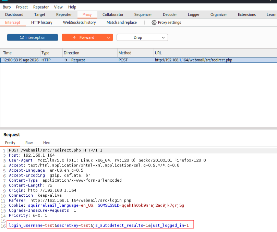Toggle the Intercept on button
Image resolution: width=277 pixels, height=232 pixels.
33,37
